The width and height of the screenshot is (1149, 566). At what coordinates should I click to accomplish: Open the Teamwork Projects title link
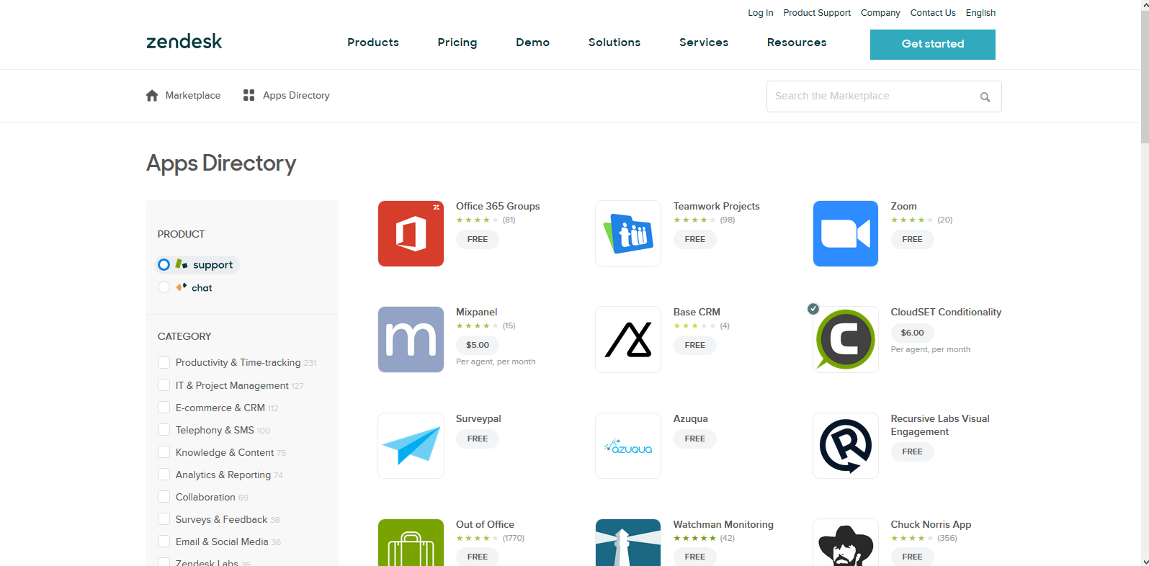pos(717,206)
